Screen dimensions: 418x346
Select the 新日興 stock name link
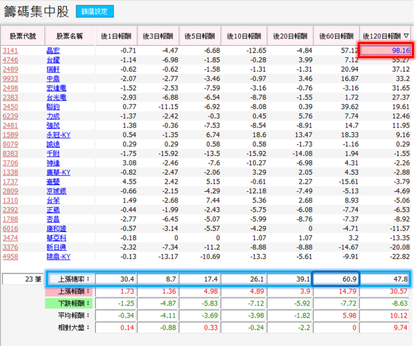[58, 247]
